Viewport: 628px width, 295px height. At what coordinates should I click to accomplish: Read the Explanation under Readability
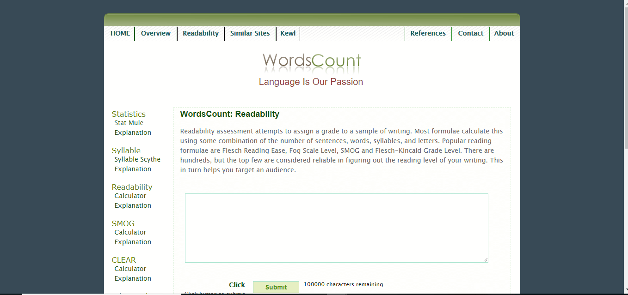pos(133,205)
